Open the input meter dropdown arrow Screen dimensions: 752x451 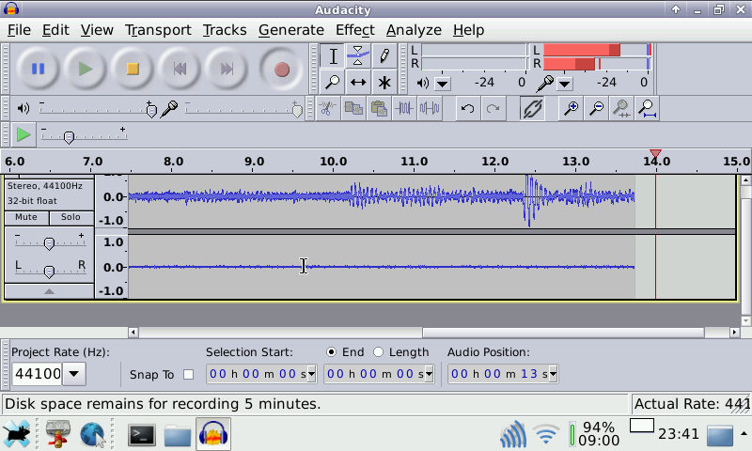[564, 83]
